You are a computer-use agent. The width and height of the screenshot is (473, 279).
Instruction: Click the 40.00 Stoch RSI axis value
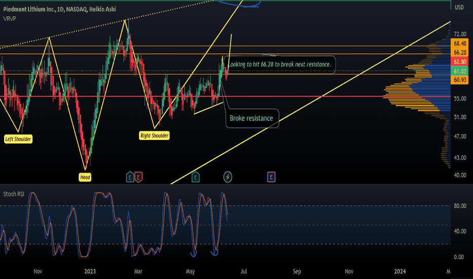tap(460, 231)
